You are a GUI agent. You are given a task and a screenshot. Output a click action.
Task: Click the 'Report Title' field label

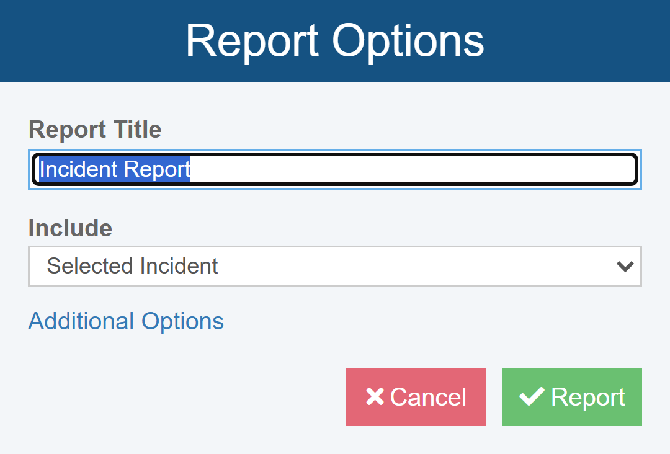(95, 130)
